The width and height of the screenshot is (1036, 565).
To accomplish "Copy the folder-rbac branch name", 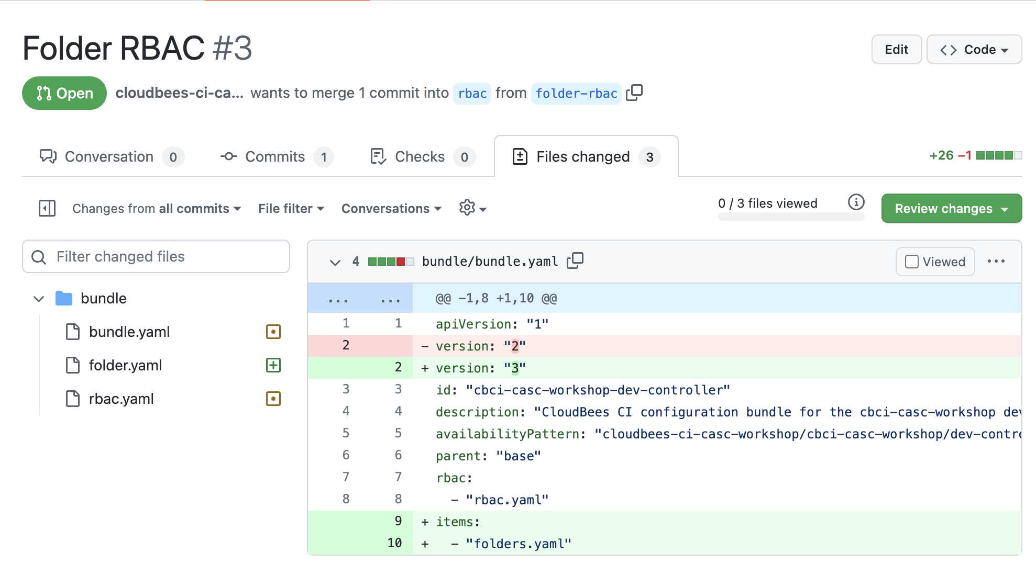I will (635, 93).
